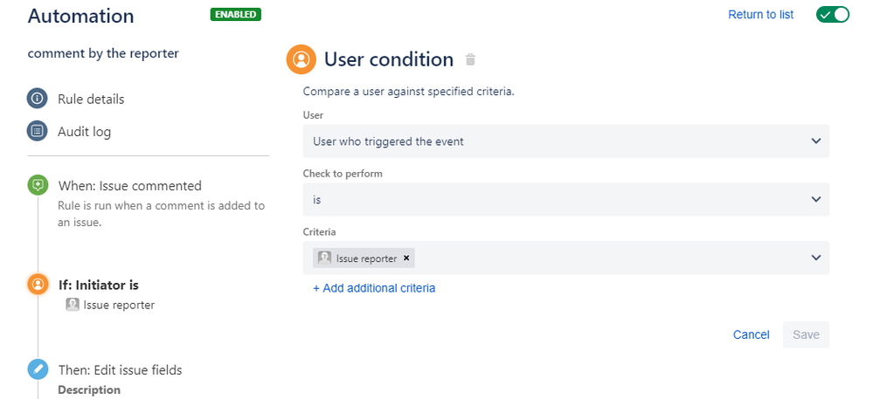Click the blue Edit issue fields pencil icon

pos(37,369)
